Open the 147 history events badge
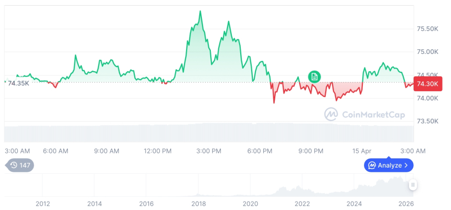Viewport: 451px width, 210px height. (20, 165)
